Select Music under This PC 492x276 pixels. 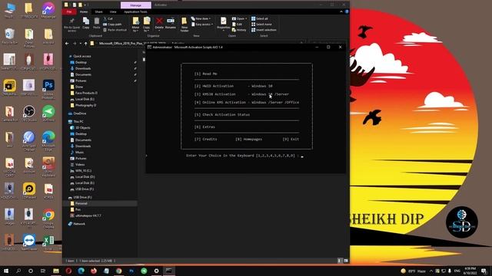tap(79, 153)
